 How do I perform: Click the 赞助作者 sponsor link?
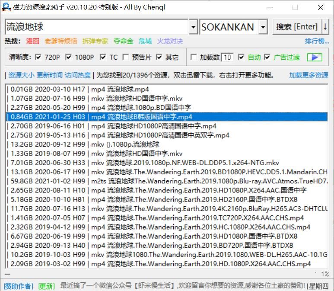[18, 286]
